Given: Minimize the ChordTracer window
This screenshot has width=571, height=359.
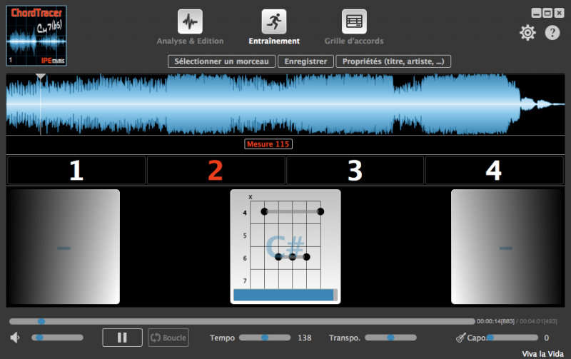Looking at the screenshot, I should point(536,13).
